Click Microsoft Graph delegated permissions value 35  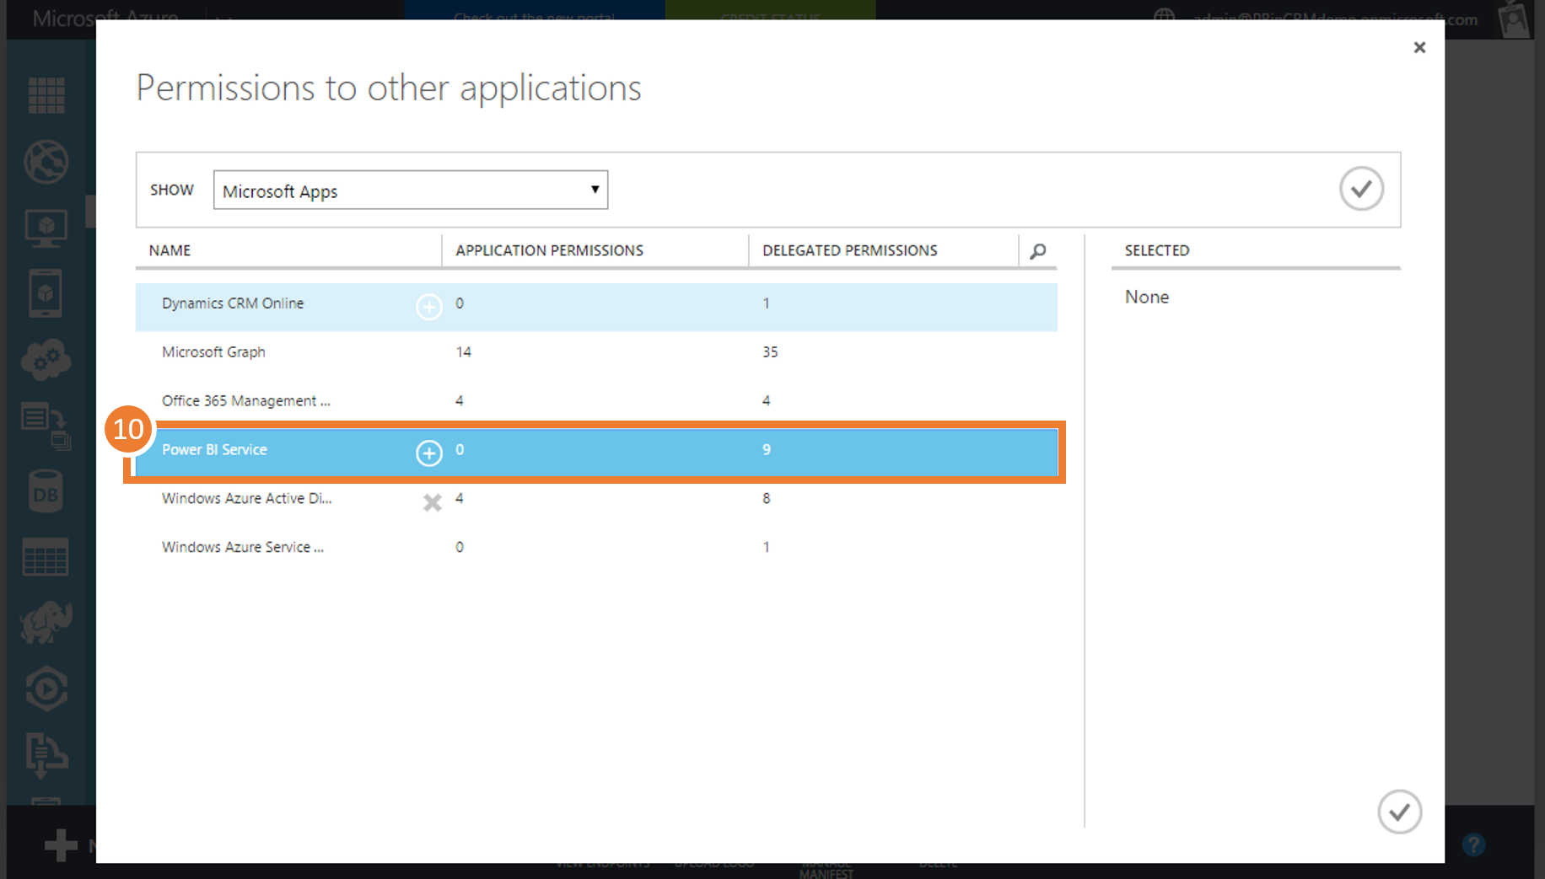coord(770,352)
